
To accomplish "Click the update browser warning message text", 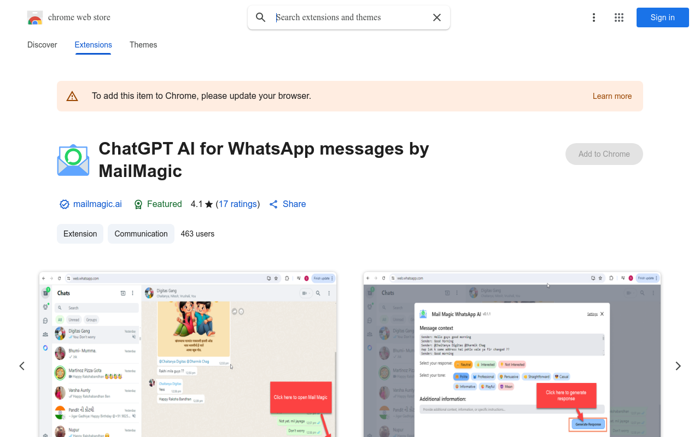I will 201,96.
